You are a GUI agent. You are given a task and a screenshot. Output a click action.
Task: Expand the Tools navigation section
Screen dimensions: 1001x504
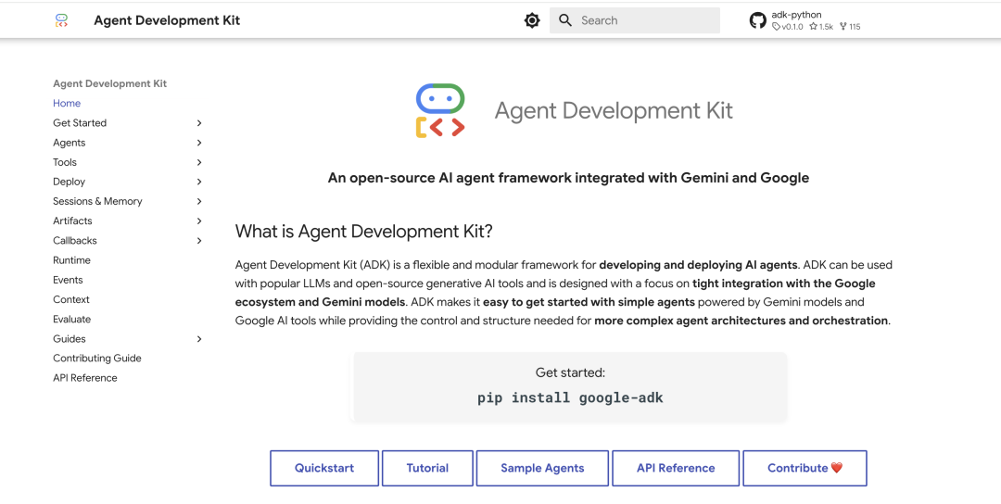pos(199,162)
